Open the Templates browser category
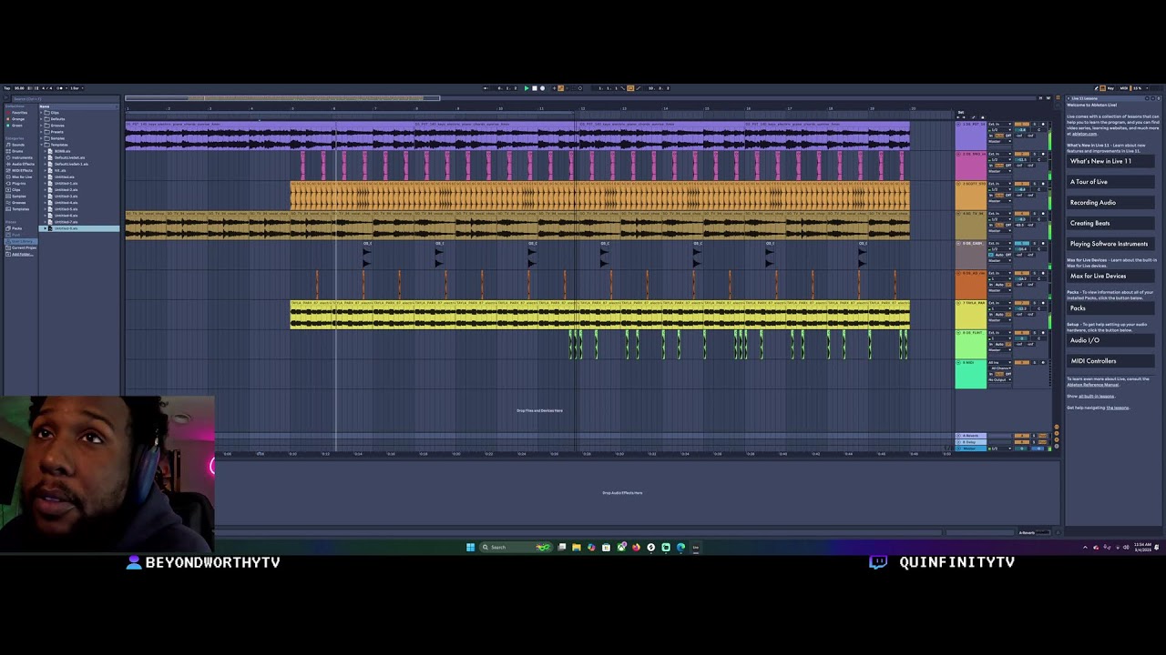The width and height of the screenshot is (1166, 655). click(x=17, y=209)
